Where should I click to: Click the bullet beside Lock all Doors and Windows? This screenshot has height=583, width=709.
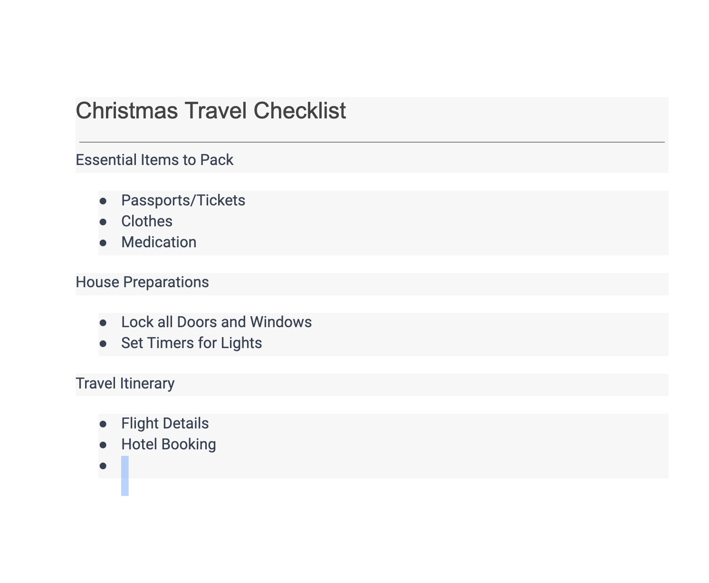[103, 322]
